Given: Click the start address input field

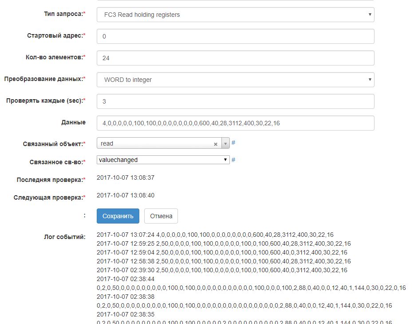Looking at the screenshot, I should (x=236, y=36).
